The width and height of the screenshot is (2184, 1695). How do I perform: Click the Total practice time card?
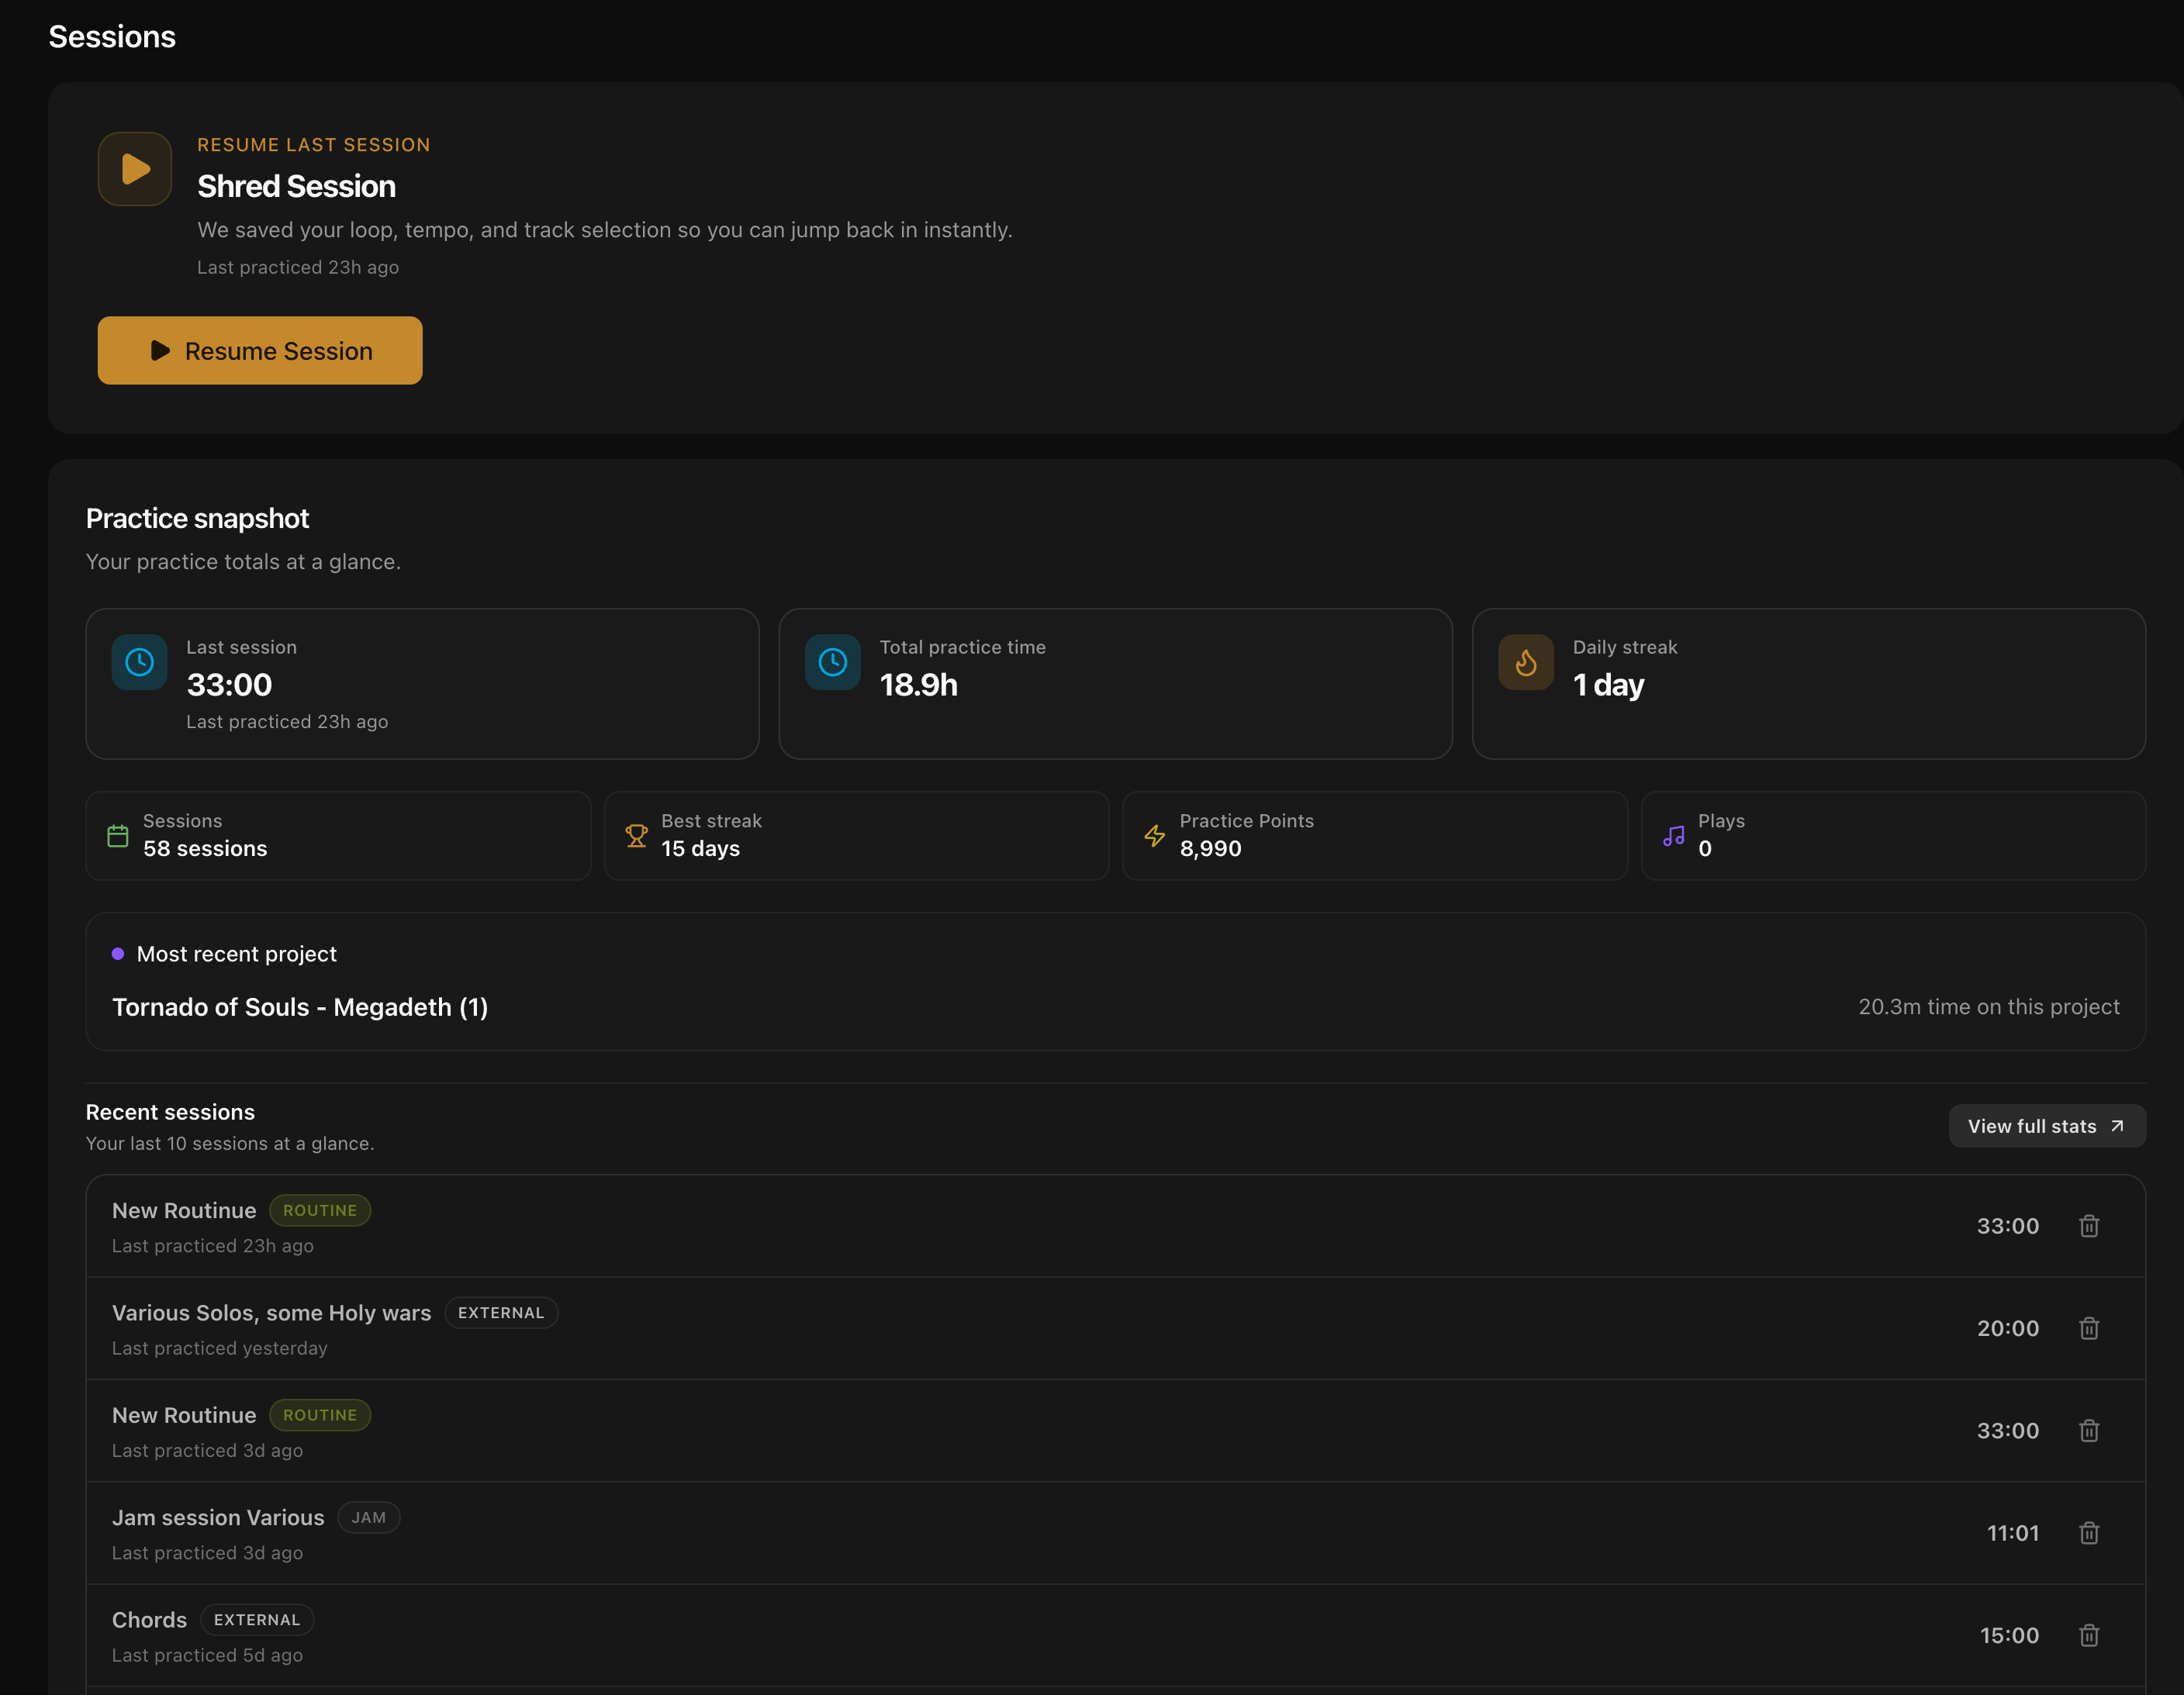click(1115, 684)
